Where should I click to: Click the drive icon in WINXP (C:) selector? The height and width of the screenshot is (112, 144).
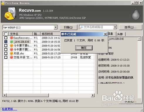pos(5,27)
